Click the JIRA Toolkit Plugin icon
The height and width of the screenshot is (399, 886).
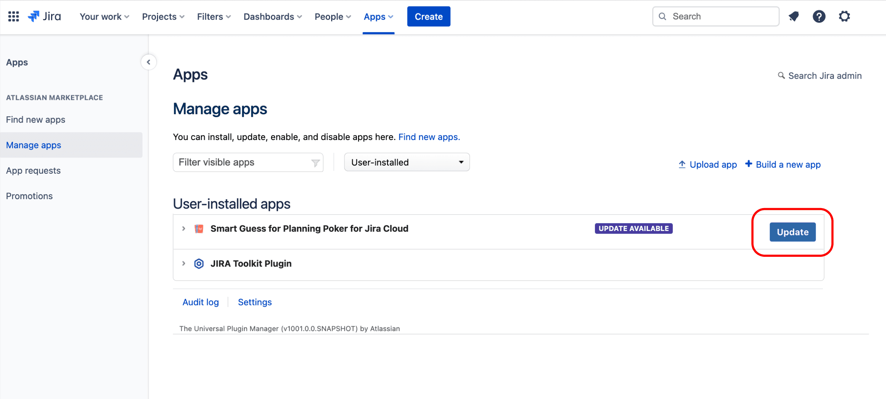(x=199, y=264)
